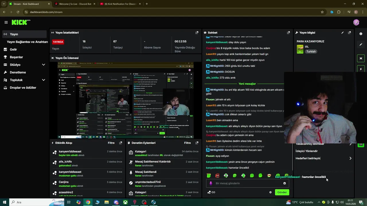The height and width of the screenshot is (206, 367).
Task: Open the emoji picker in message box
Action: click(x=284, y=183)
